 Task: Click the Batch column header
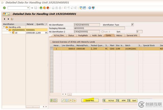(131, 45)
